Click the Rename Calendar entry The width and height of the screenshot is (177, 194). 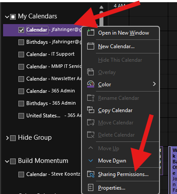click(x=118, y=98)
